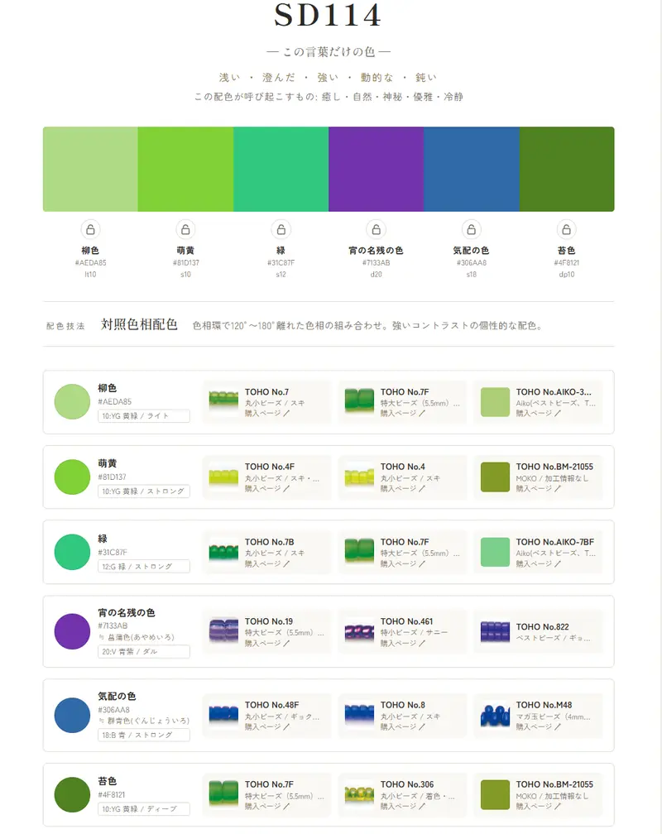Click the 12:G 緑 / ストロング tag
Image resolution: width=662 pixels, height=834 pixels.
click(x=144, y=567)
